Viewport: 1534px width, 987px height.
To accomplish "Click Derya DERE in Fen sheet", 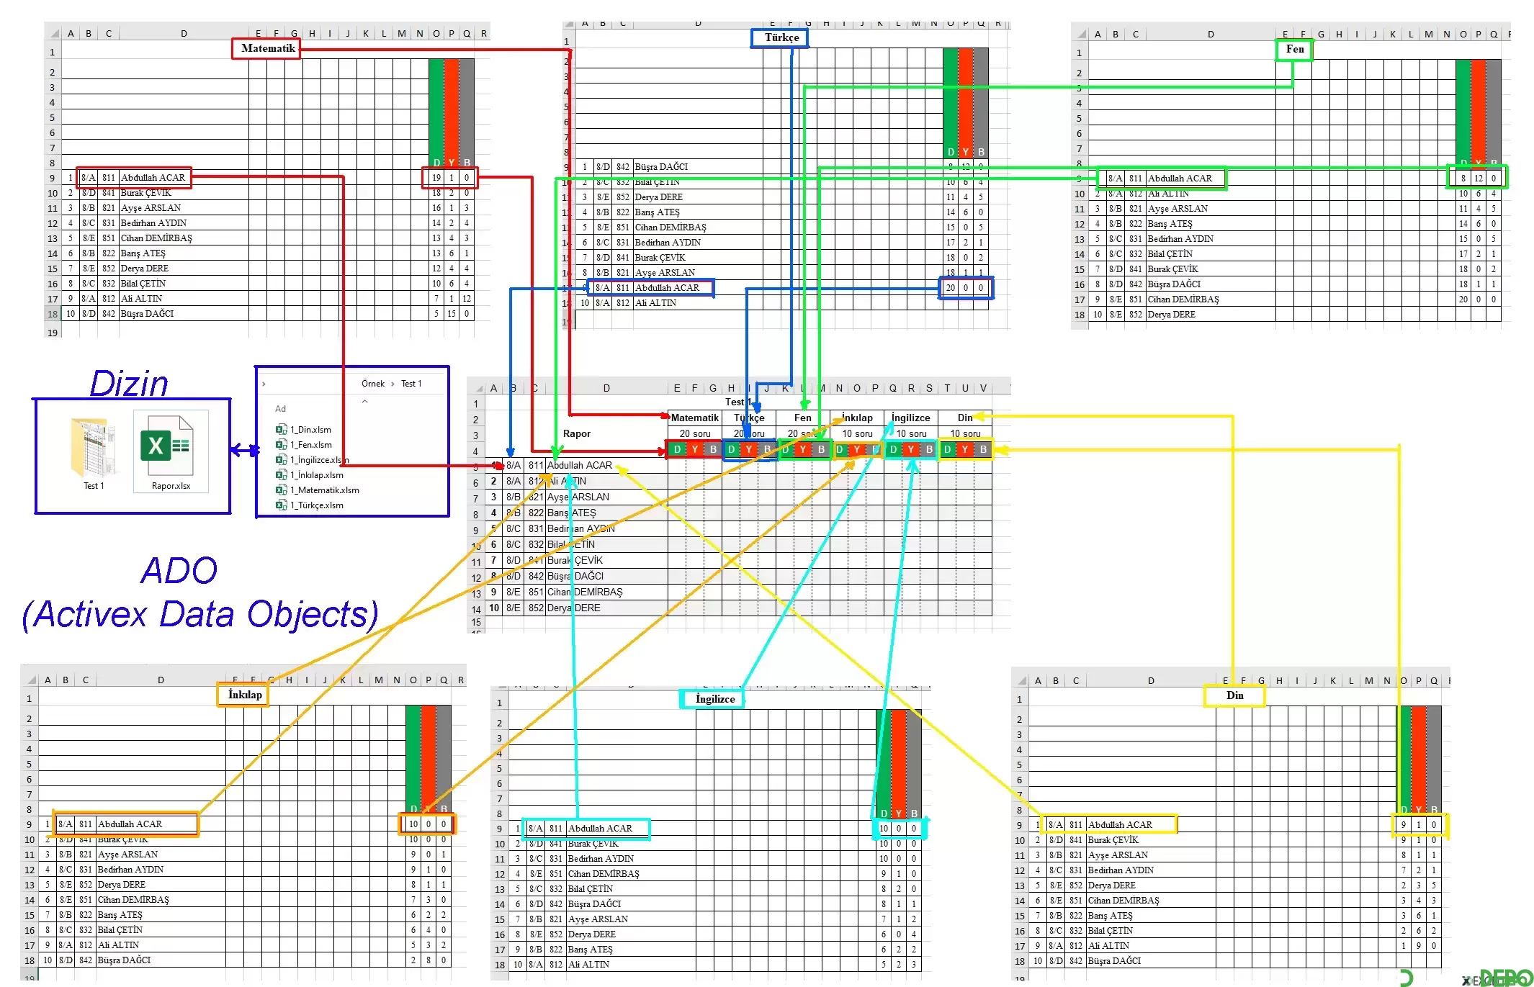I will [x=1171, y=314].
